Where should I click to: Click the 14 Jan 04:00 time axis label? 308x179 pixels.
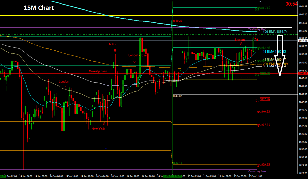[26, 176]
